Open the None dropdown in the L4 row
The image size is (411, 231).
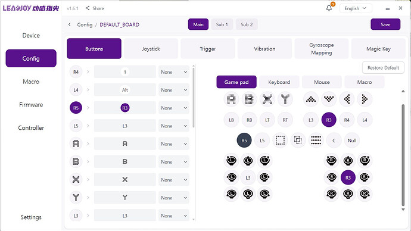pyautogui.click(x=174, y=90)
